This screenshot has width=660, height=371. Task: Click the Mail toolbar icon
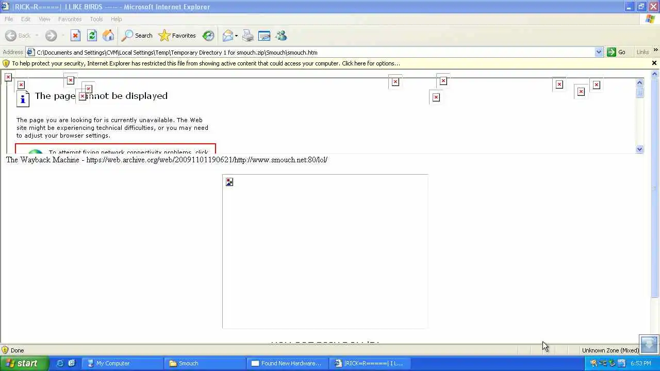point(228,36)
